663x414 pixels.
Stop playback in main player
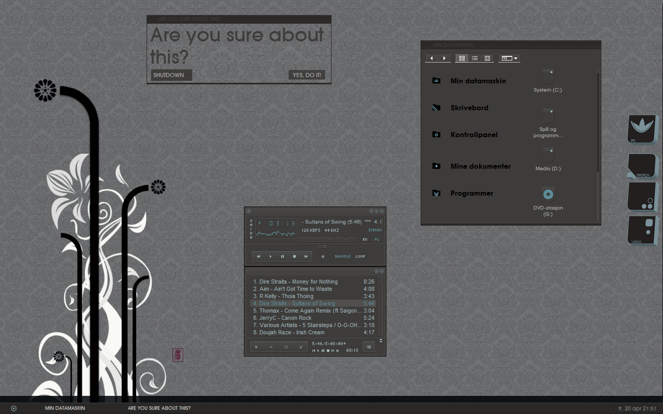click(294, 256)
